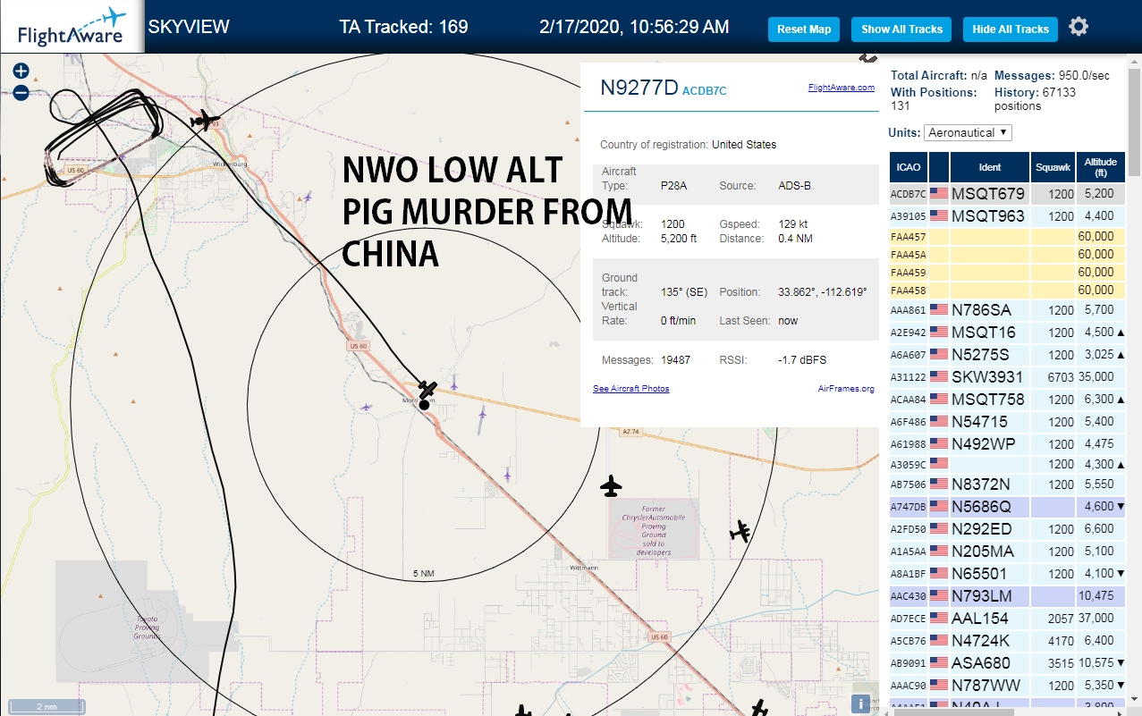Zoom in the map with plus icon

[21, 71]
